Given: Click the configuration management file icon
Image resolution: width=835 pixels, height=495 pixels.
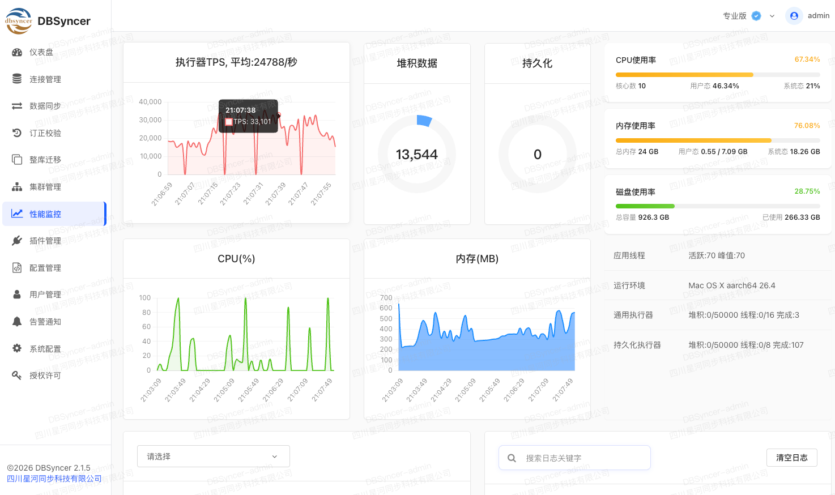Looking at the screenshot, I should coord(17,268).
